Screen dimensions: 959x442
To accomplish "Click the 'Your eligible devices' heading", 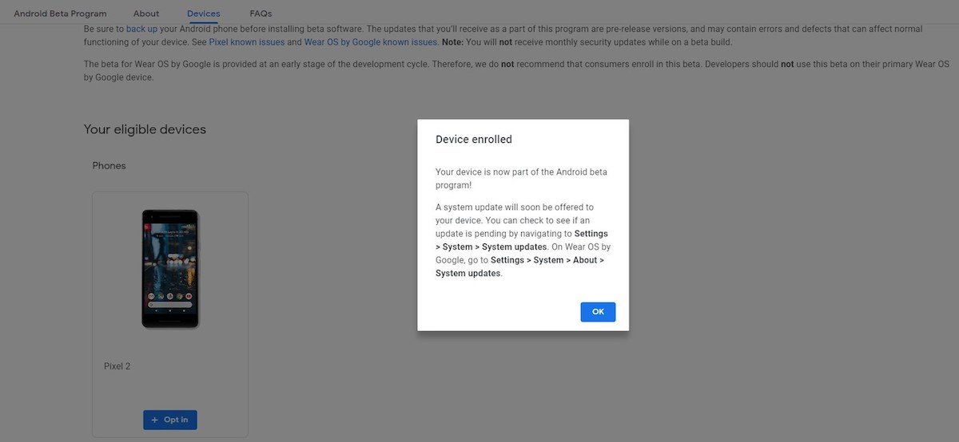I will 145,129.
